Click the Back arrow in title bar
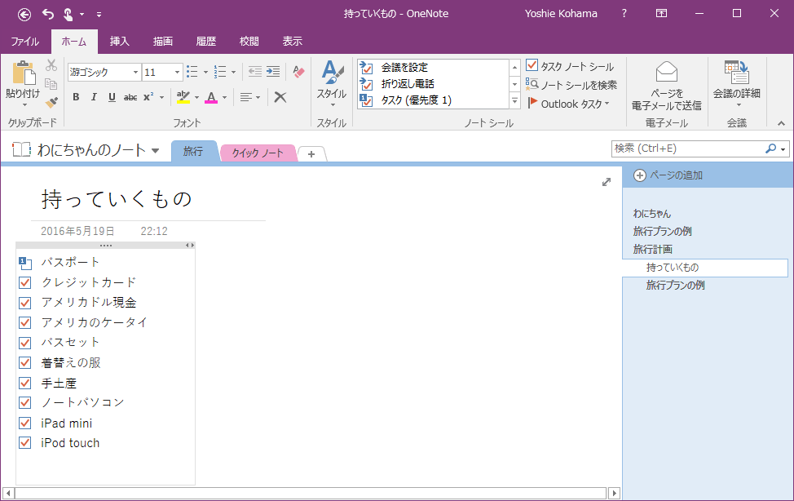Screen dimensions: 794x501 pos(24,15)
